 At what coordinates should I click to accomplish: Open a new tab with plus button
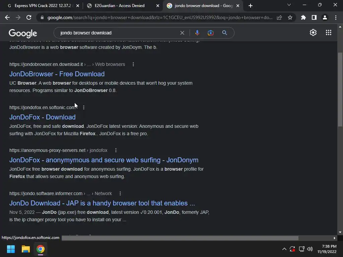pos(251,6)
